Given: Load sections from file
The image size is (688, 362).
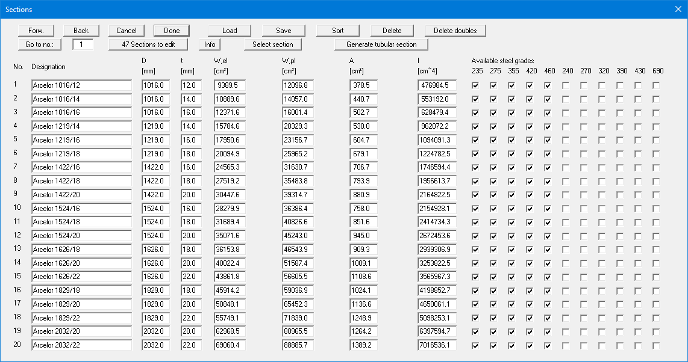Looking at the screenshot, I should tap(230, 31).
